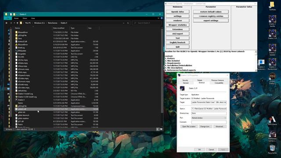
Task: Click the Back arrow in File Explorer
Action: point(7,23)
